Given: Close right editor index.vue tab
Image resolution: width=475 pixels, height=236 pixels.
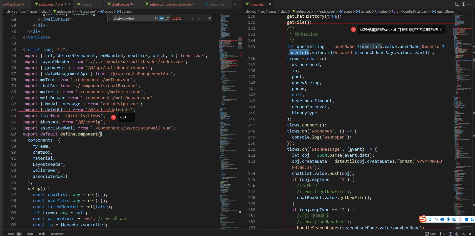Looking at the screenshot, I should [x=270, y=4].
